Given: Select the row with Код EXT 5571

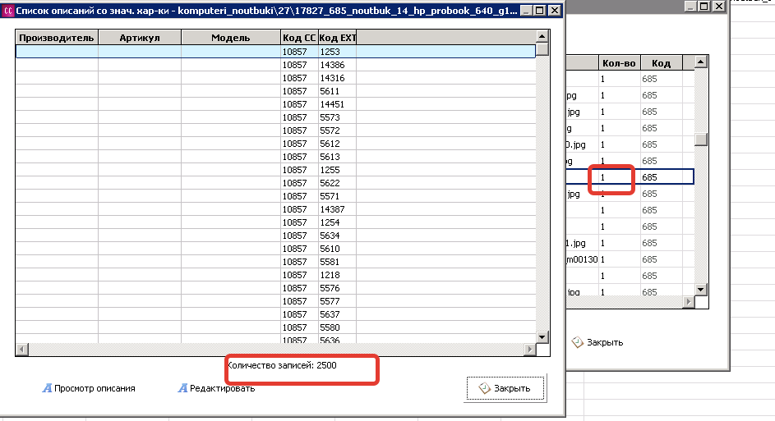Looking at the screenshot, I should [x=276, y=196].
